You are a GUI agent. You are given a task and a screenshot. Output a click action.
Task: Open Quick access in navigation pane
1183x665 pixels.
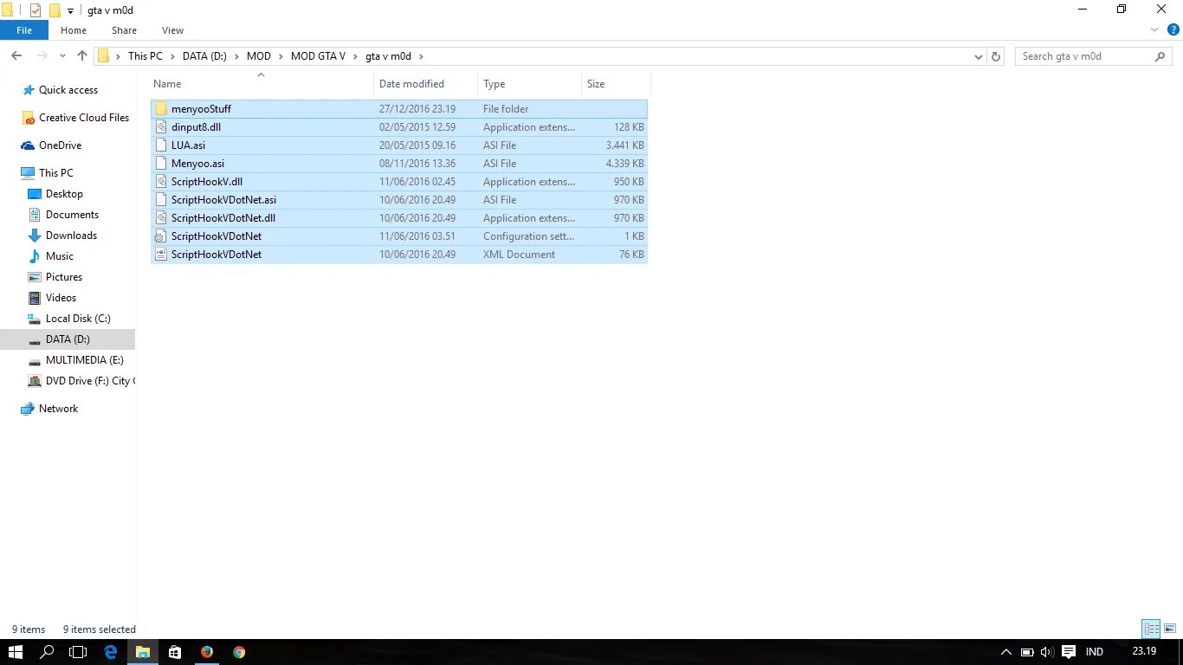[68, 90]
